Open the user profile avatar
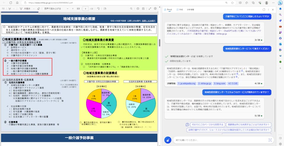Viewport: 284px width, 146px height. (267, 3)
